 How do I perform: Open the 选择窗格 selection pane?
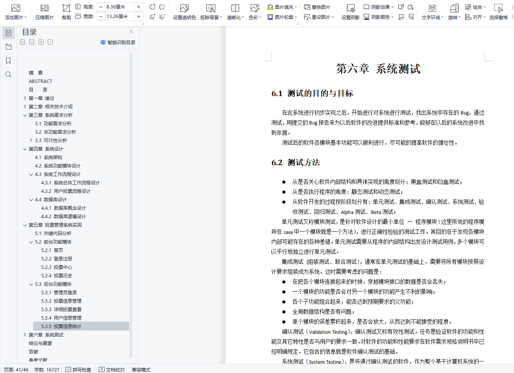click(x=499, y=12)
